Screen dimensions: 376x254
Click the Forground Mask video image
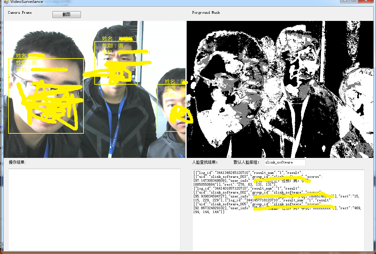280,89
